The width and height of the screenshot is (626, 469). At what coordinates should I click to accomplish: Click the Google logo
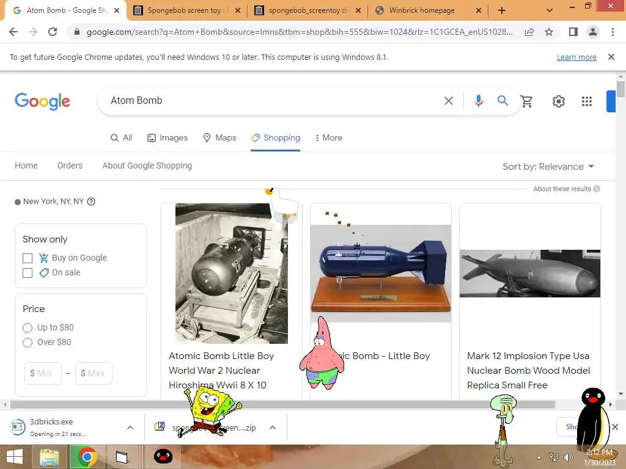click(x=42, y=101)
